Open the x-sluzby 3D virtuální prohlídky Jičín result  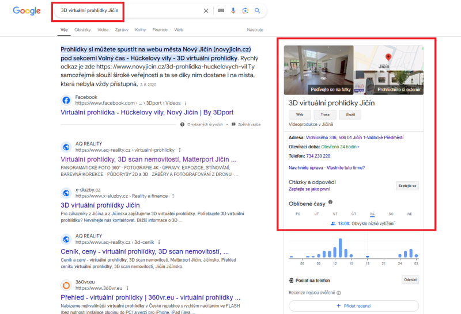[100, 205]
